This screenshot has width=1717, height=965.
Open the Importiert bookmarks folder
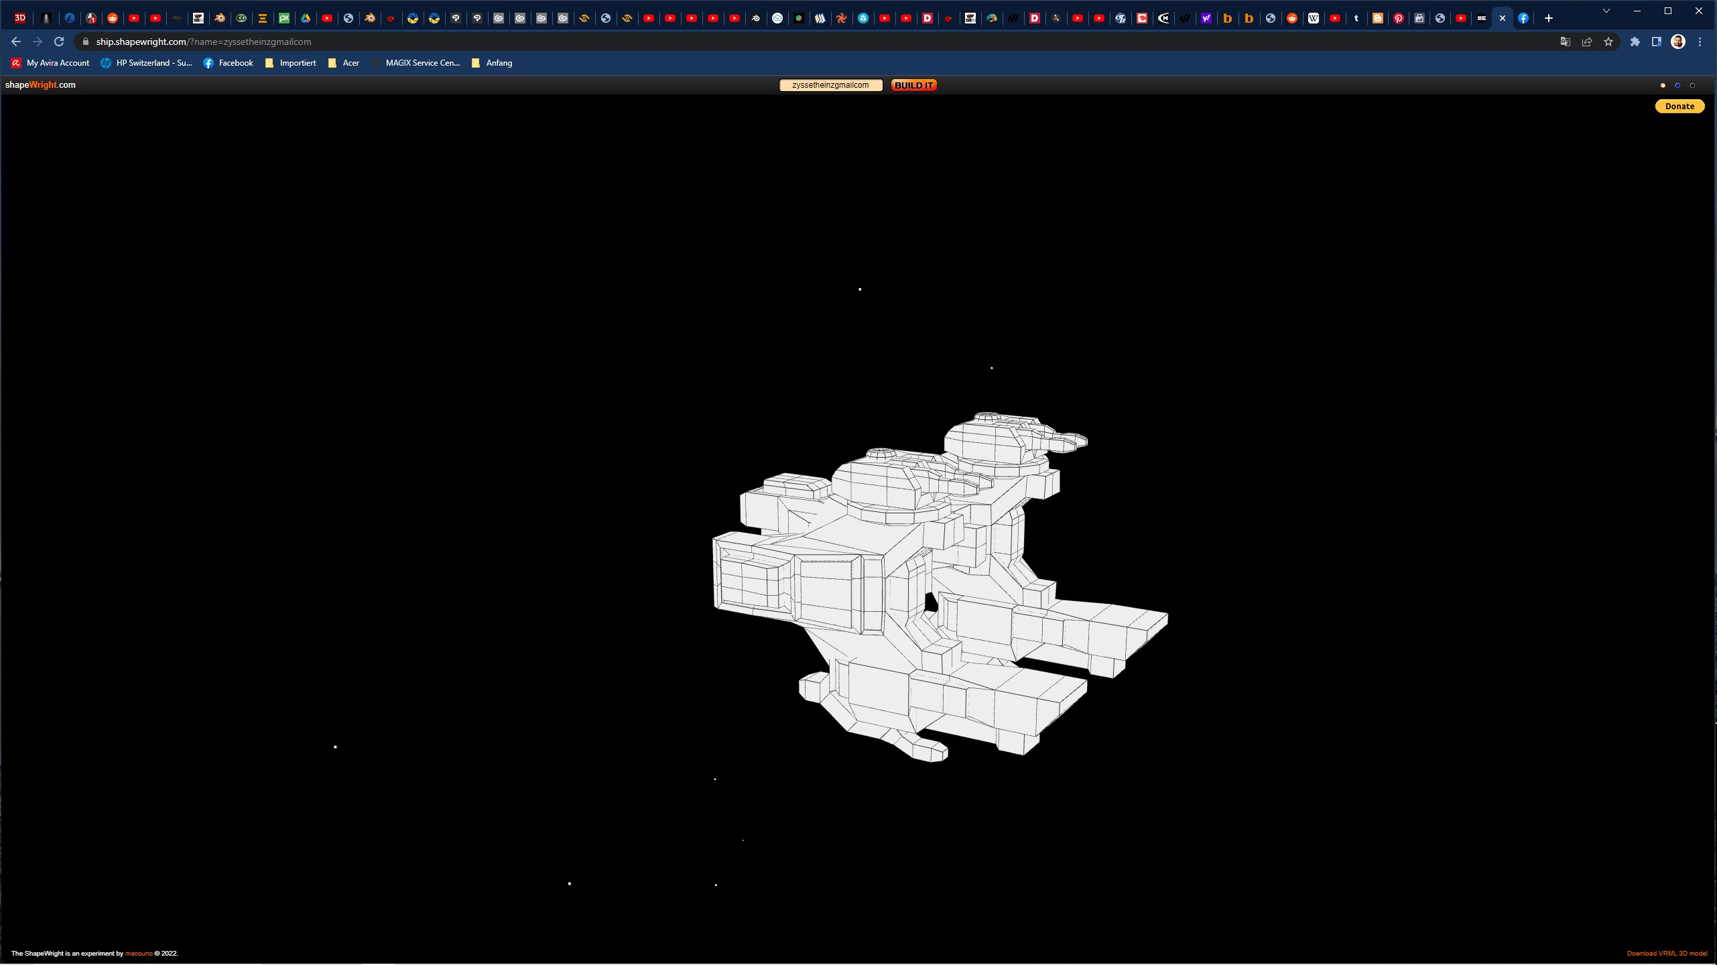[x=291, y=63]
